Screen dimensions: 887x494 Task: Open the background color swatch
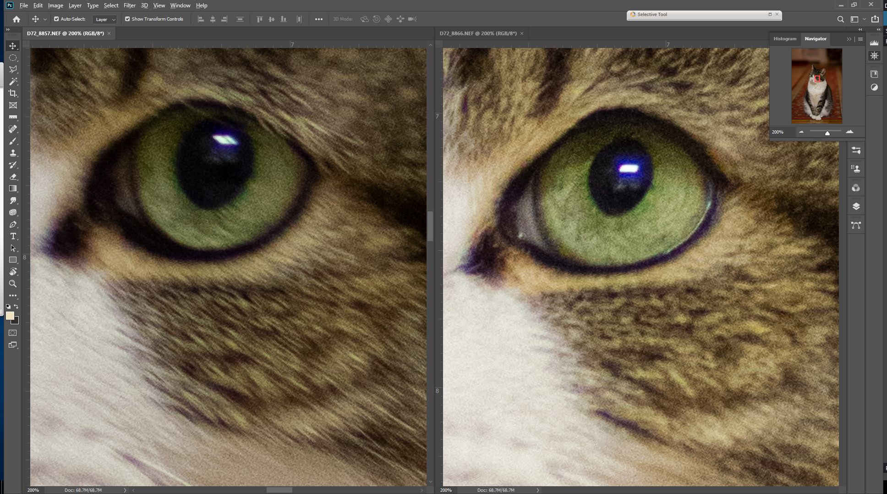(x=16, y=321)
